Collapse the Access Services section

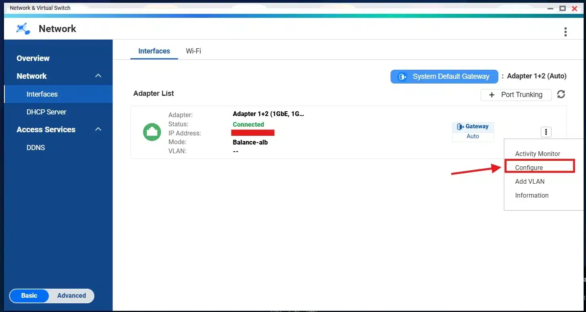click(98, 129)
